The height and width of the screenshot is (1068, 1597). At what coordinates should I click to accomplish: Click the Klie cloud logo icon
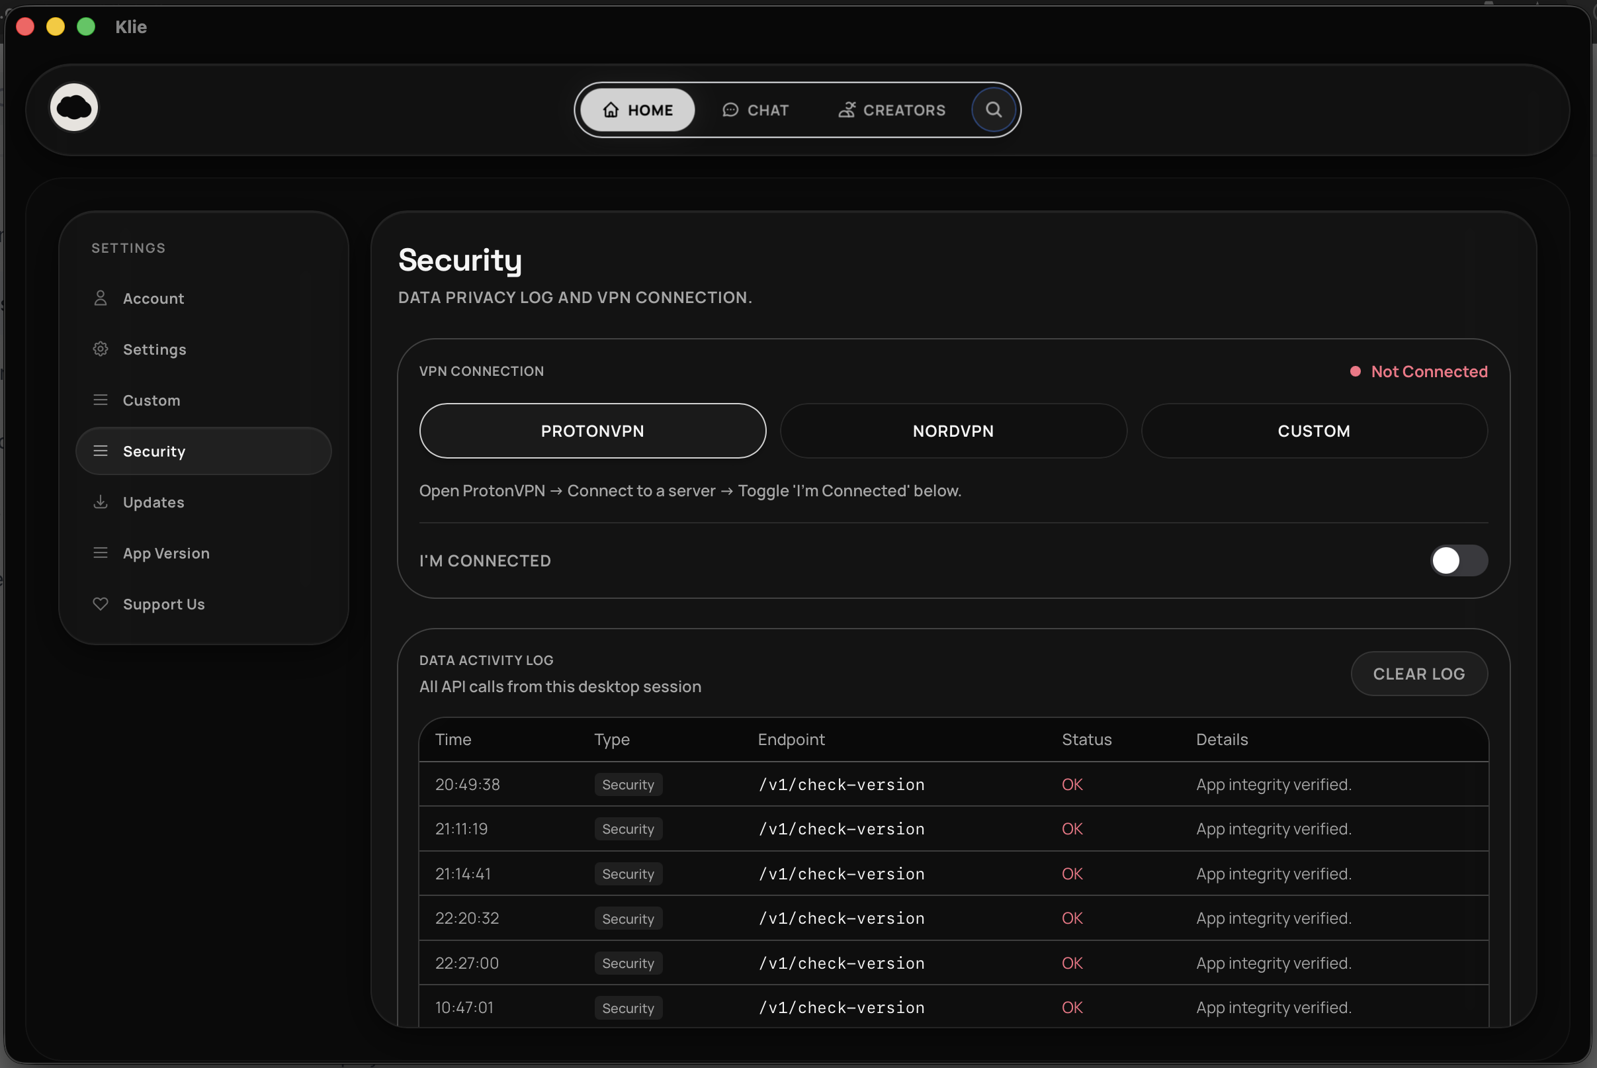click(x=74, y=108)
